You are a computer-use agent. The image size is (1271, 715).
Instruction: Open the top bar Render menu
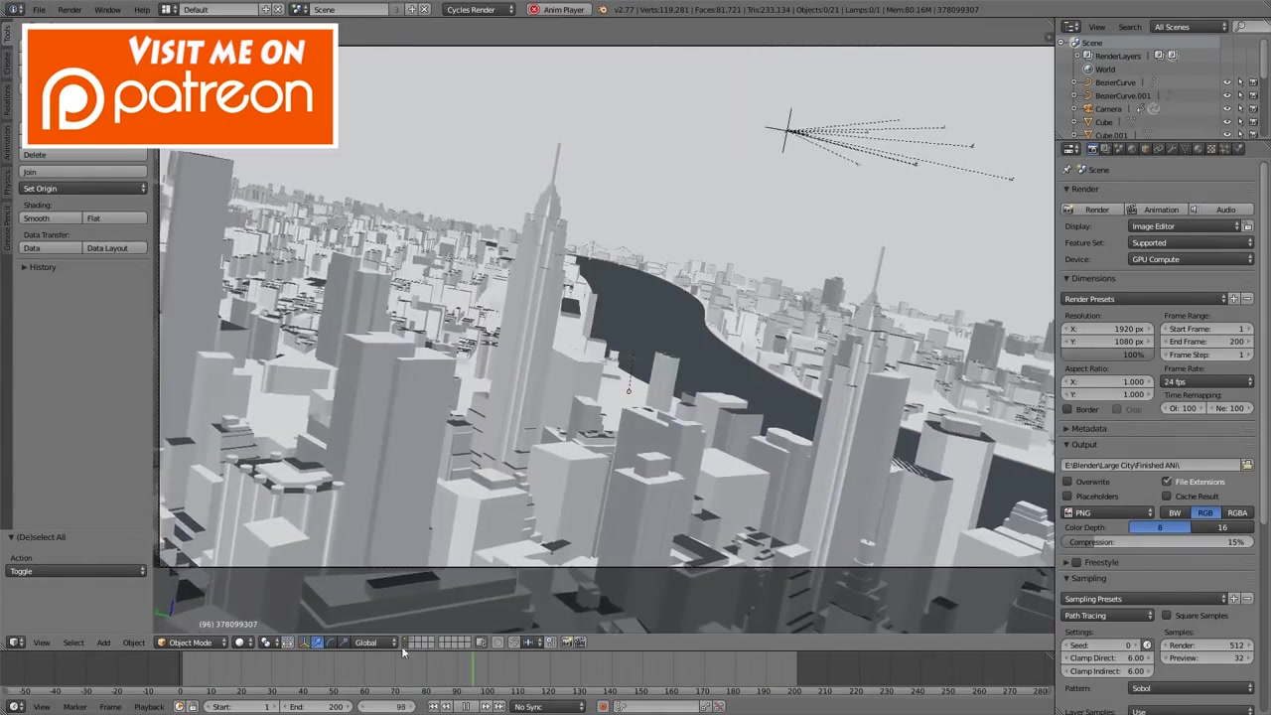(x=70, y=10)
